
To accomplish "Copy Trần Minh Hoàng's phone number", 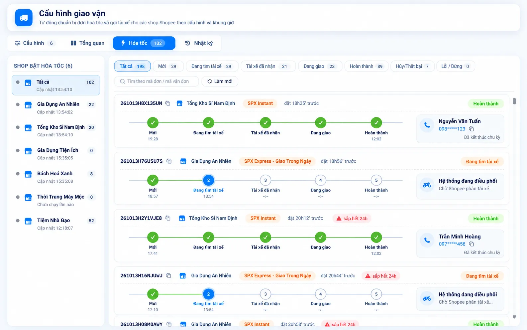I will point(471,244).
